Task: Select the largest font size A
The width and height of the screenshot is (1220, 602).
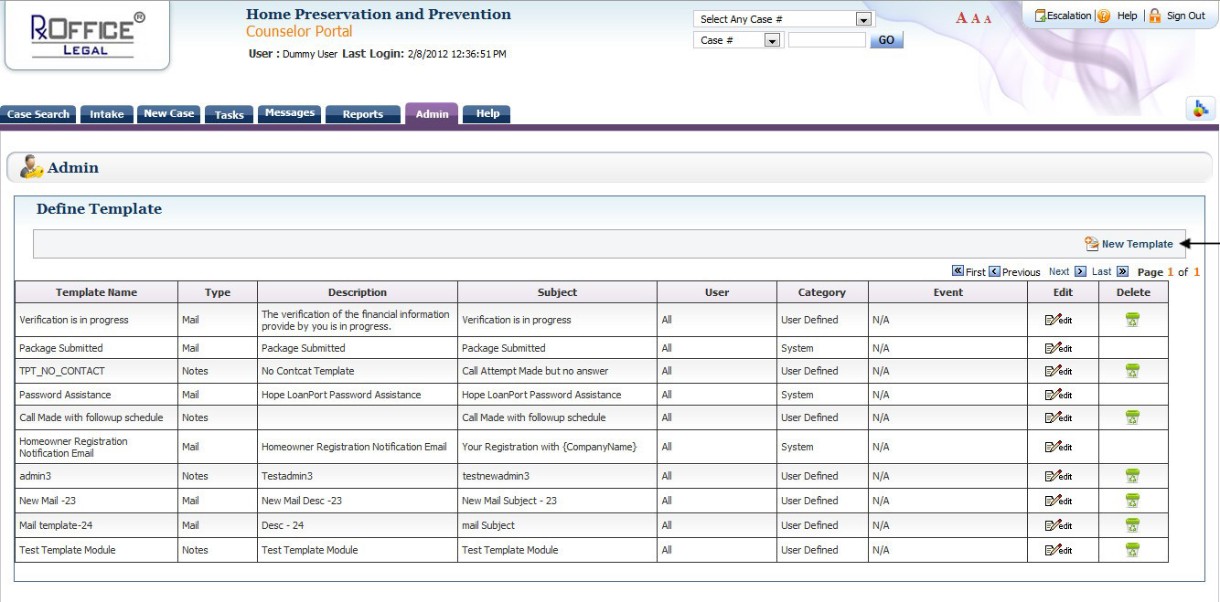Action: [961, 18]
